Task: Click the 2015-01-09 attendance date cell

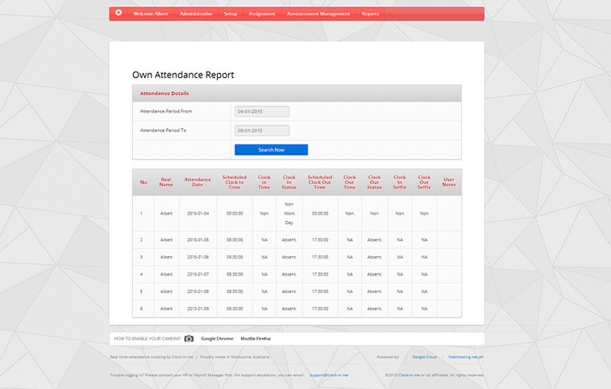Action: pos(198,308)
